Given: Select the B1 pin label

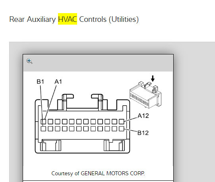Looking at the screenshot, I should pyautogui.click(x=40, y=81).
